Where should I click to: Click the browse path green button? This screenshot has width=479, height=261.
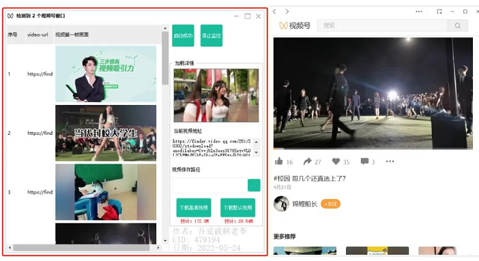pos(254,185)
